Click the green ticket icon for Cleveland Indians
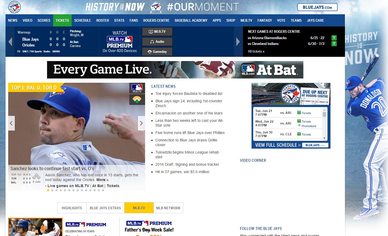 pos(334,44)
